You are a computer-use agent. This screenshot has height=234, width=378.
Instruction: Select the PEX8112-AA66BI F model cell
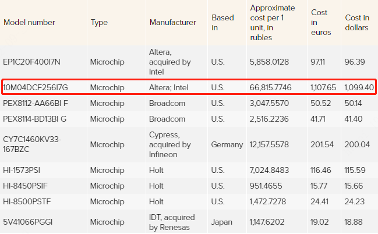36,103
